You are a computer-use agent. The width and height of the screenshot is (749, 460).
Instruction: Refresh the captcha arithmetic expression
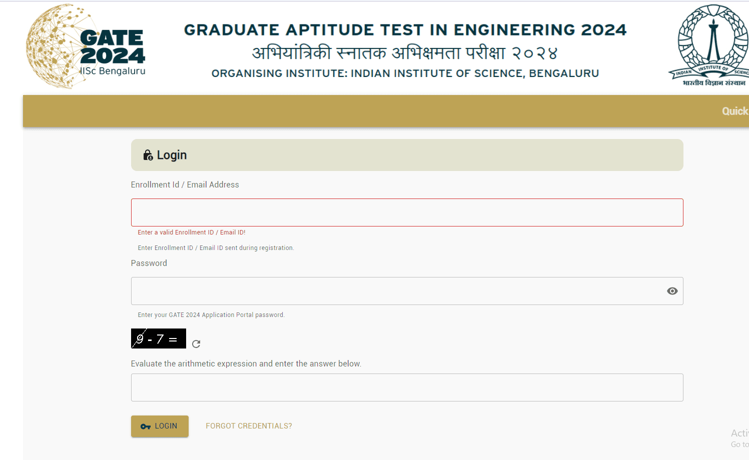196,344
